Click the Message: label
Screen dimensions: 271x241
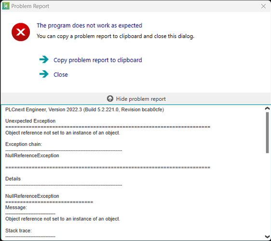16,207
